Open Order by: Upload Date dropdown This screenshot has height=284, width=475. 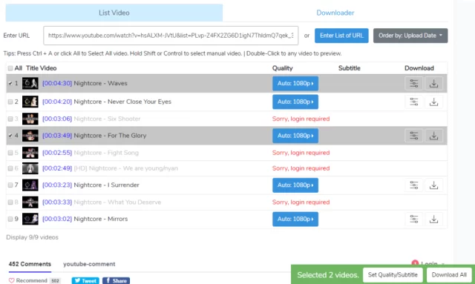(410, 36)
